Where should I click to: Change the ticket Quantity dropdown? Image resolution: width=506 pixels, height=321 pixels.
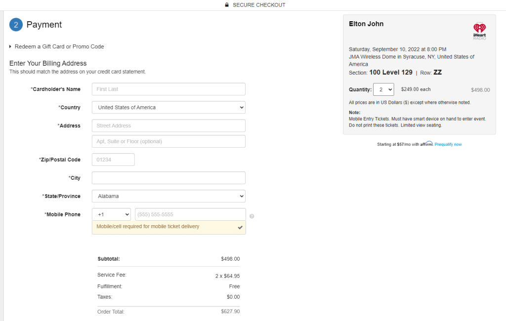pos(383,89)
